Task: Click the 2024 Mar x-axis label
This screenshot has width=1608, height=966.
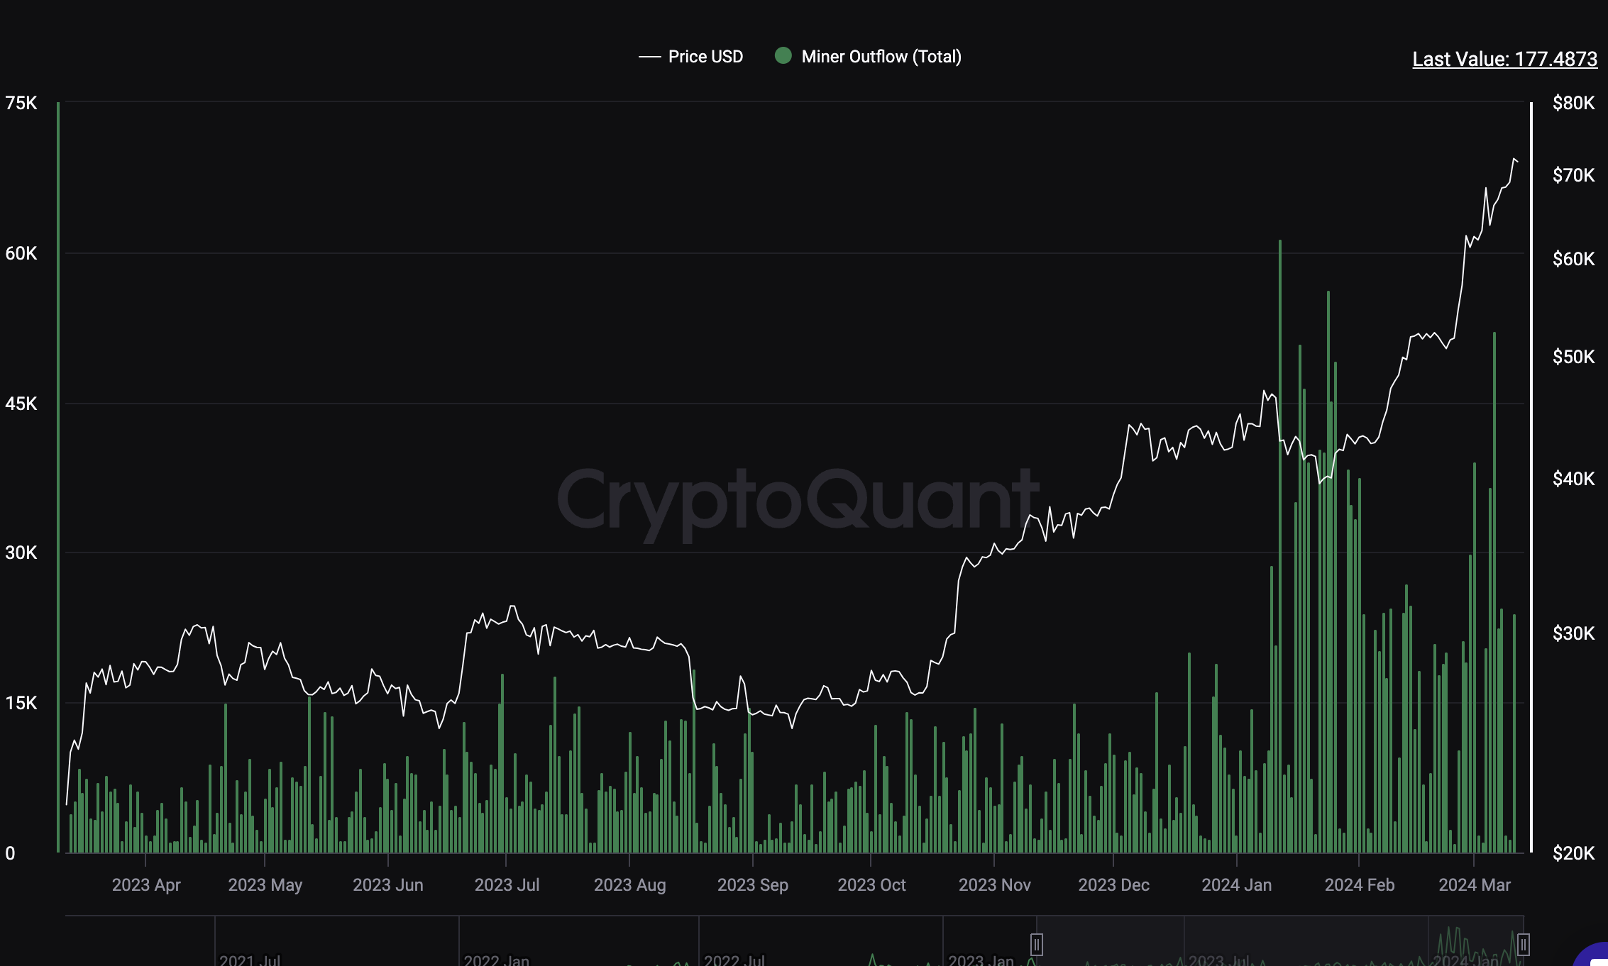Action: click(x=1474, y=885)
